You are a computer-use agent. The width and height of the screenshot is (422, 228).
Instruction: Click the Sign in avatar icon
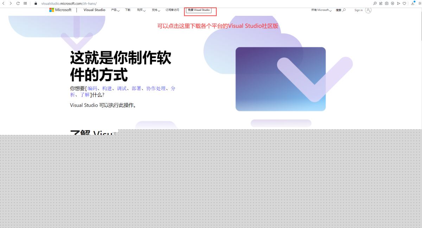(368, 10)
